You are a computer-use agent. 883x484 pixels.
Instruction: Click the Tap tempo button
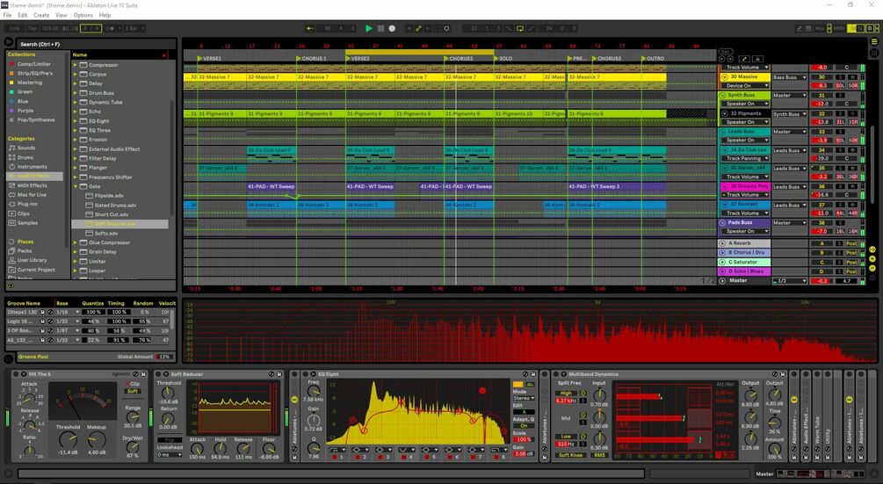click(x=33, y=28)
